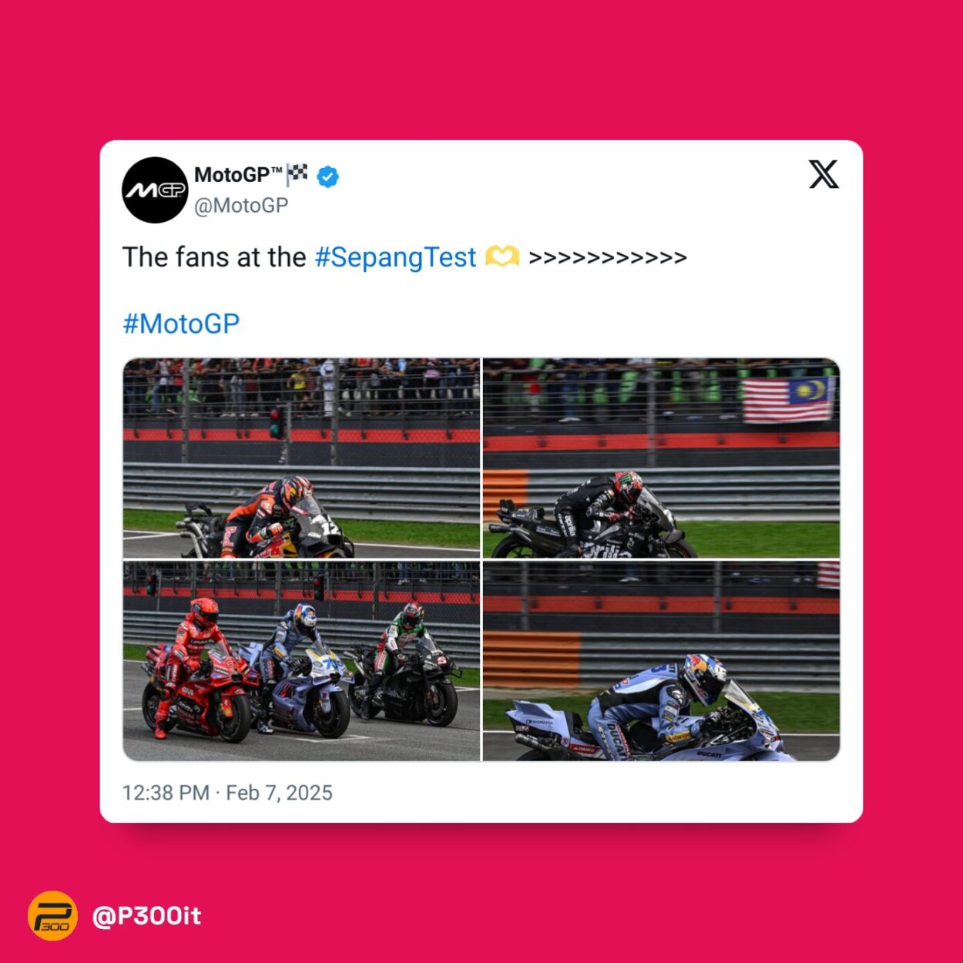Screen dimensions: 963x963
Task: Click the MotoGP™ display name
Action: [239, 175]
